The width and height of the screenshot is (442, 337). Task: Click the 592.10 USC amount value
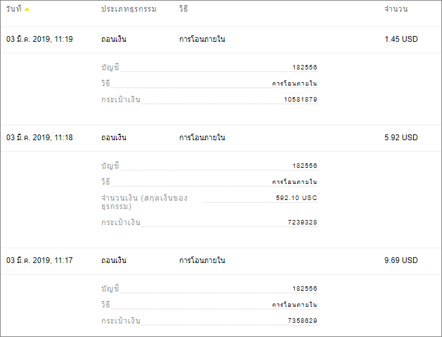coord(296,198)
